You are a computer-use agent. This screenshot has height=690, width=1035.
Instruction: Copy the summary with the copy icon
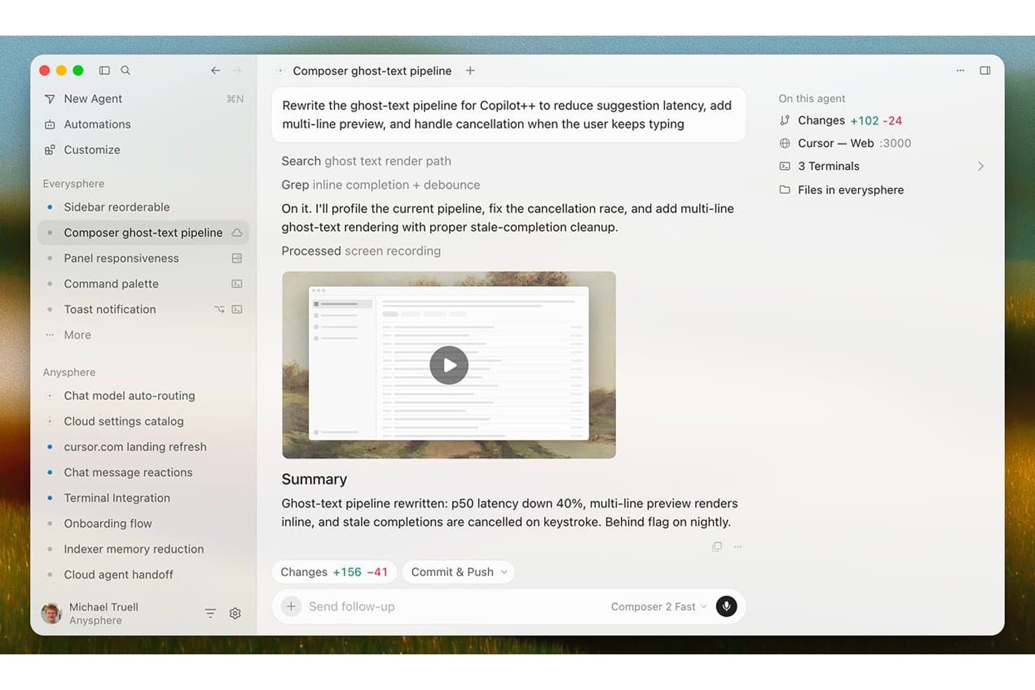717,547
